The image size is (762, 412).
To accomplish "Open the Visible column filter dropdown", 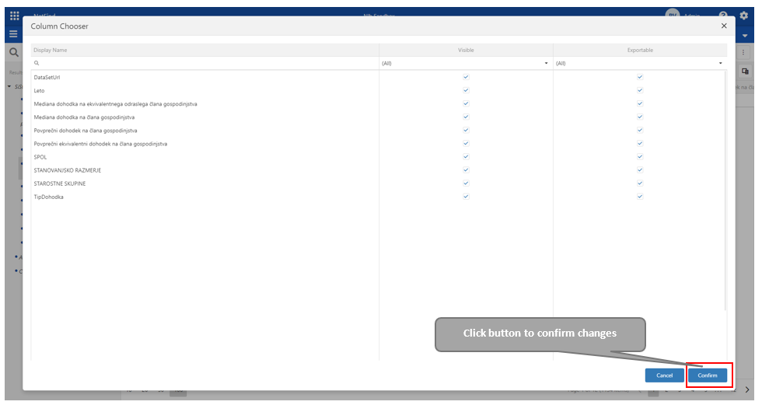I will pyautogui.click(x=546, y=63).
